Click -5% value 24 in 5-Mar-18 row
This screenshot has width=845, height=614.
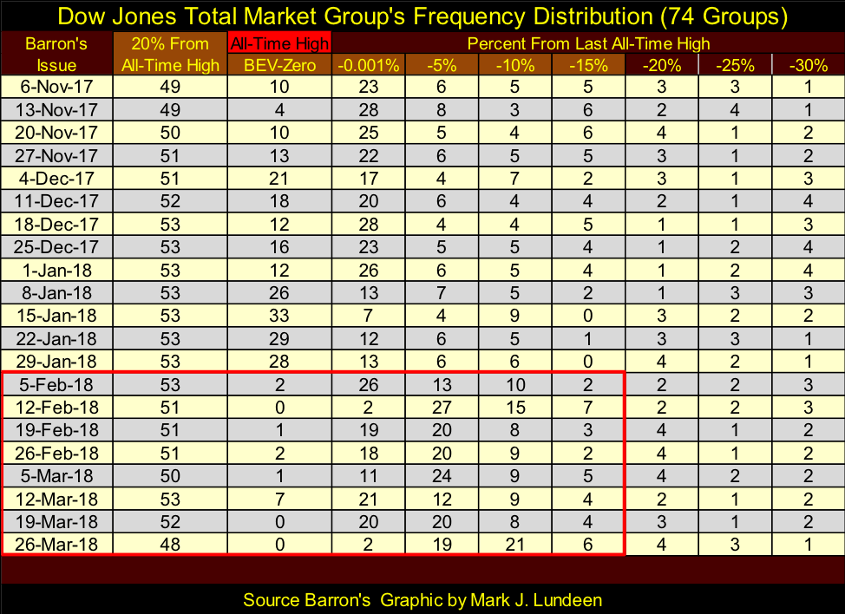[442, 475]
